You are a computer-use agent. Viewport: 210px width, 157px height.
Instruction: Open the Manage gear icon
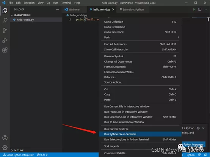pyautogui.click(x=5, y=148)
